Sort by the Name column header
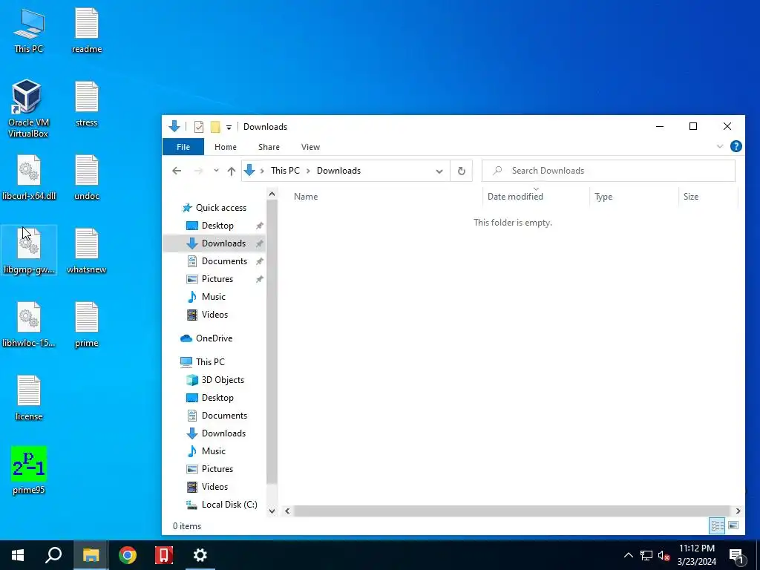The height and width of the screenshot is (570, 760). [385, 196]
